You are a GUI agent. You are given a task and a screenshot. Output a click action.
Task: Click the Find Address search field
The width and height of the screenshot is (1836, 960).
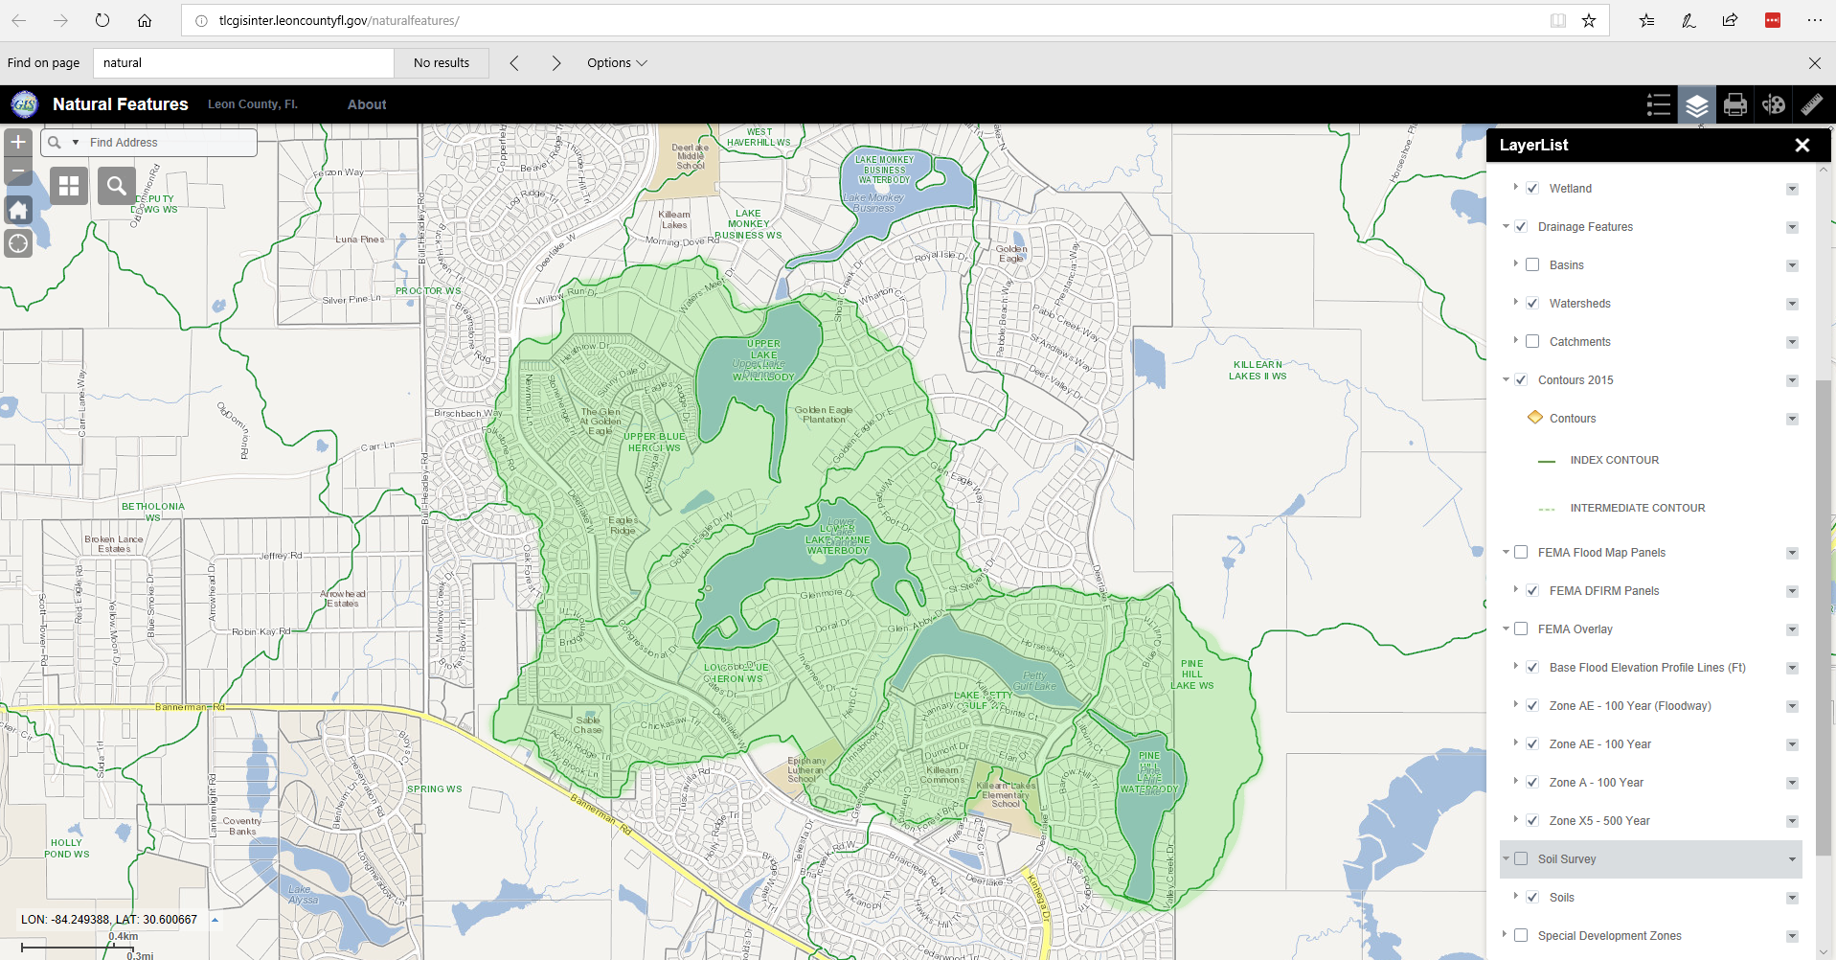coord(170,143)
